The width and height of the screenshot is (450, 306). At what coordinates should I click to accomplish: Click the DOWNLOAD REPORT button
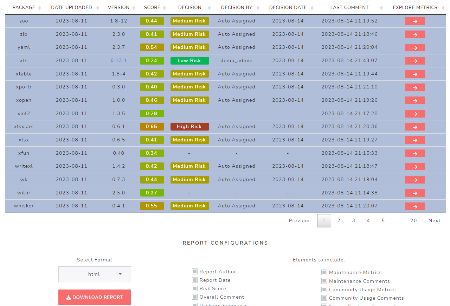tap(95, 297)
